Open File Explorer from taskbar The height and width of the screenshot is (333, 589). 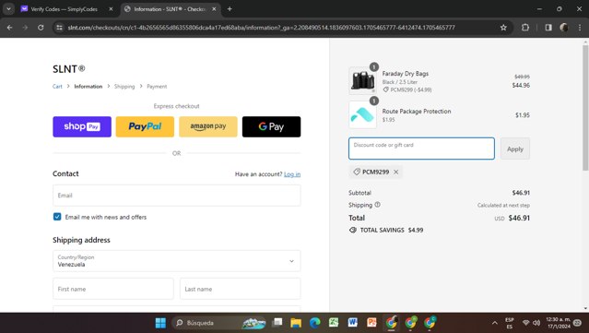(296, 323)
